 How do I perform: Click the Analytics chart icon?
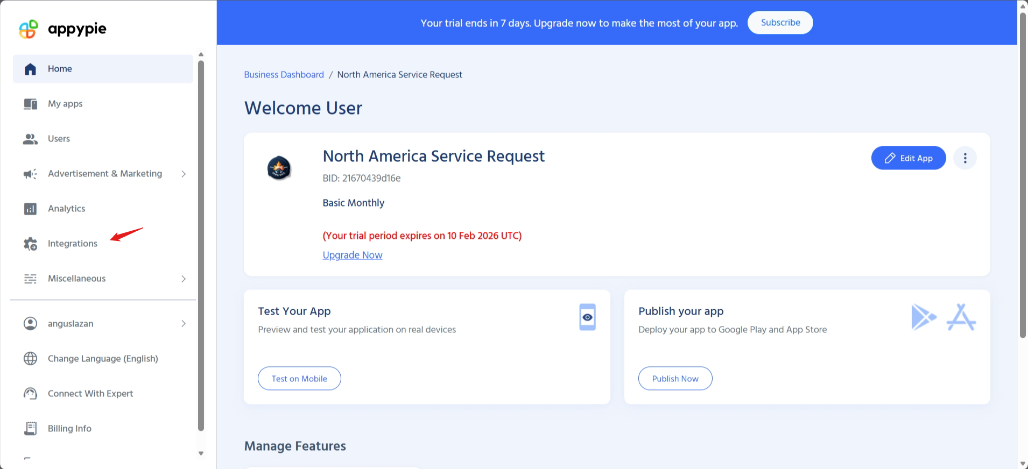click(31, 209)
